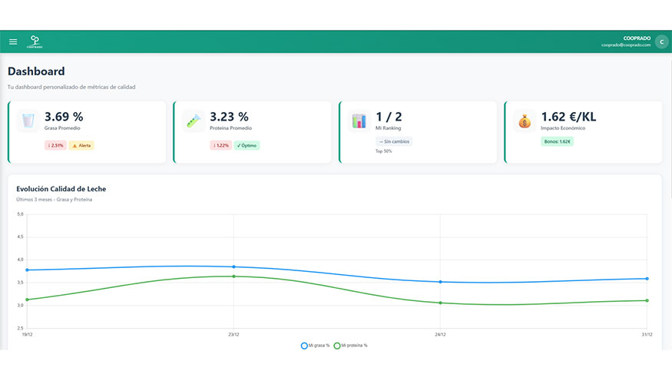Open the cooprado@cooprado.com account menu
Viewport: 672px width, 384px height.
point(626,45)
